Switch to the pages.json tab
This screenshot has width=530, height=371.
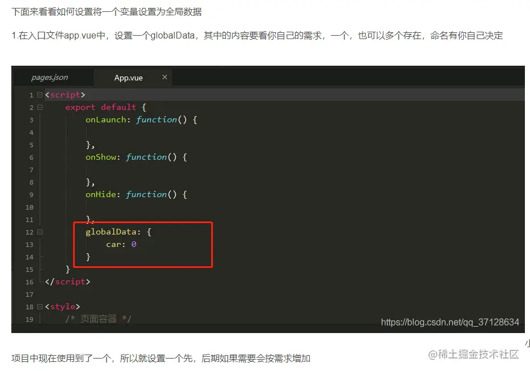[50, 78]
